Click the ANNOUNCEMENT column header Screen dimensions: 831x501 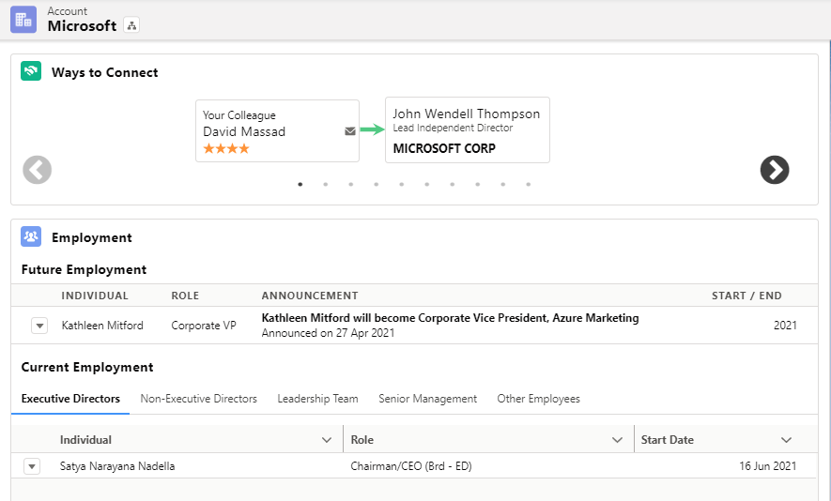click(310, 296)
